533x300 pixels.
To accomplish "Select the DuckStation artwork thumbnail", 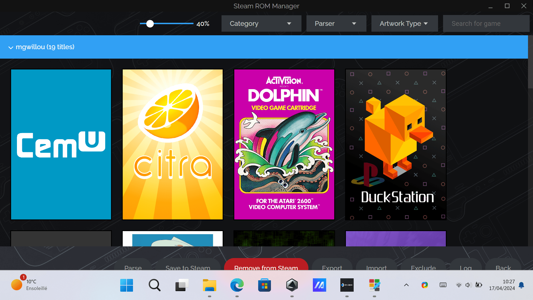I will [396, 144].
